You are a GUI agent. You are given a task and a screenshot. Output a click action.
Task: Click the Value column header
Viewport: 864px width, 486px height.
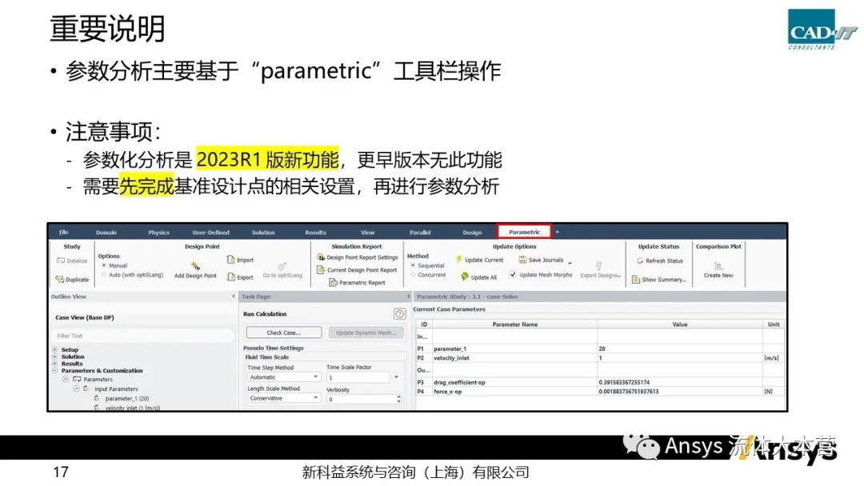click(x=680, y=325)
